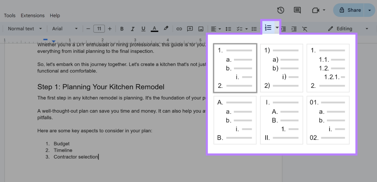This screenshot has width=377, height=182.
Task: Open the Normal text style dropdown
Action: coord(25,29)
